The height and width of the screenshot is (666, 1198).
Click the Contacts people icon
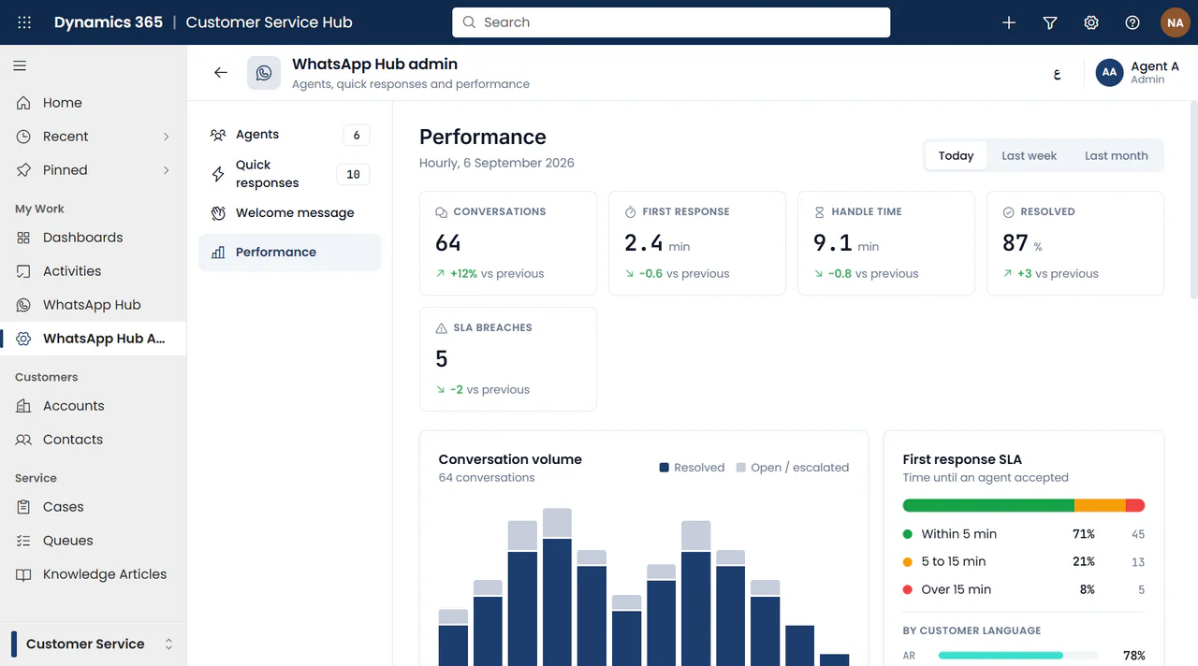pos(24,440)
